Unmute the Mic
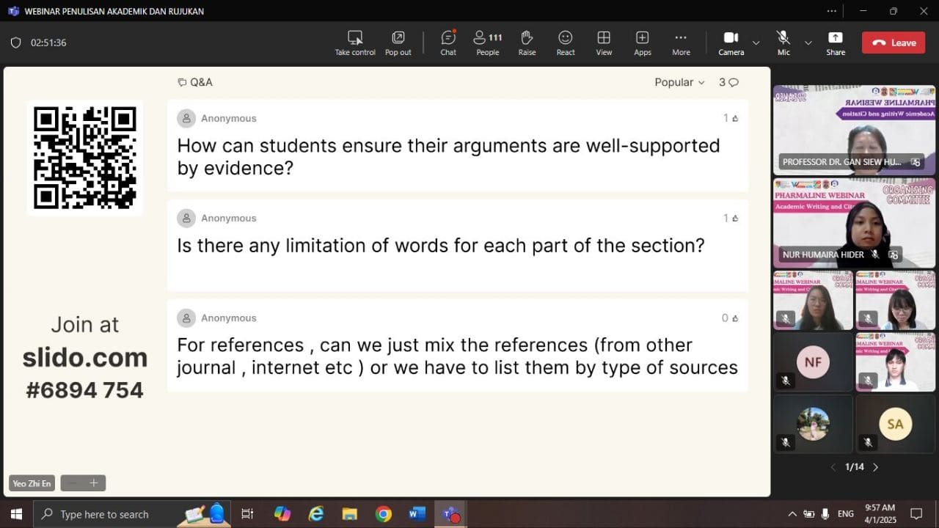This screenshot has height=528, width=939. click(x=783, y=43)
